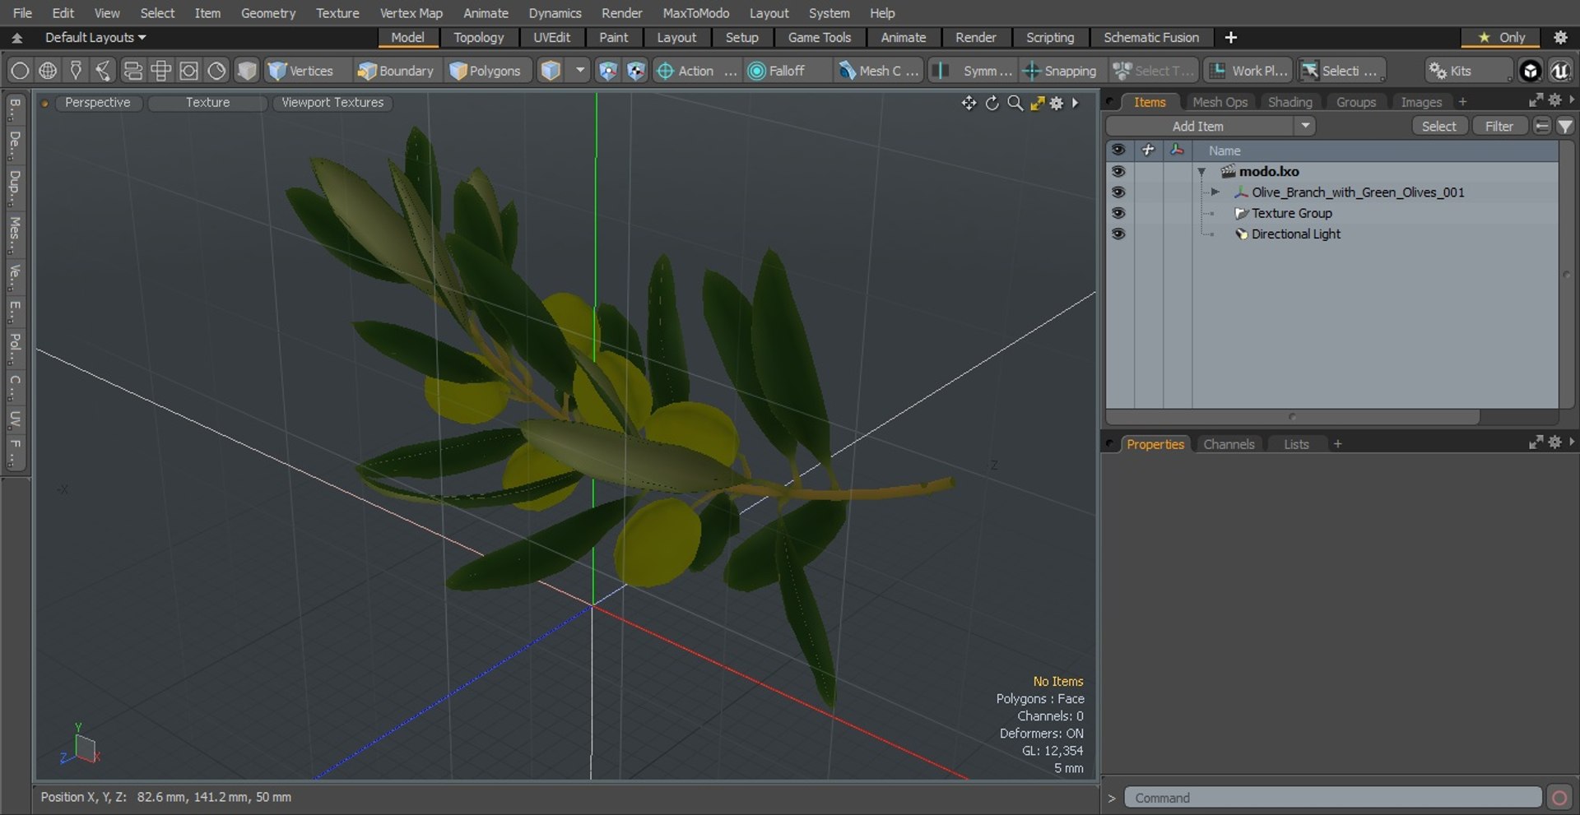Toggle visibility of Directional Light

[x=1118, y=234]
